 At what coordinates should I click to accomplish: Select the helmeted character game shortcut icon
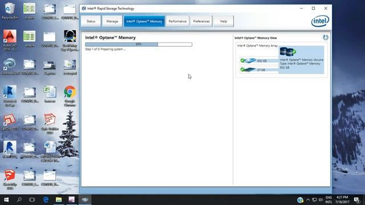pyautogui.click(x=70, y=40)
